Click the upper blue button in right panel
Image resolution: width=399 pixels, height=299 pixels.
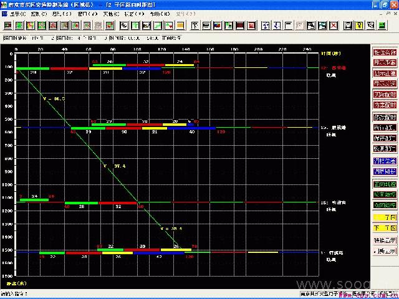[x=384, y=160]
